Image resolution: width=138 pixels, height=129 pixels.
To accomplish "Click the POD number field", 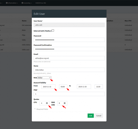I will pos(69,94).
